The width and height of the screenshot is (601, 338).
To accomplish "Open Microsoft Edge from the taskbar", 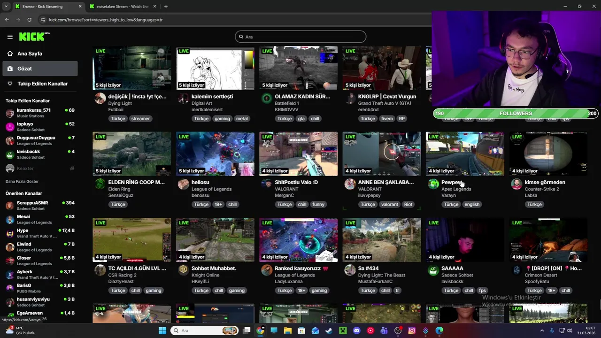I will [439, 330].
